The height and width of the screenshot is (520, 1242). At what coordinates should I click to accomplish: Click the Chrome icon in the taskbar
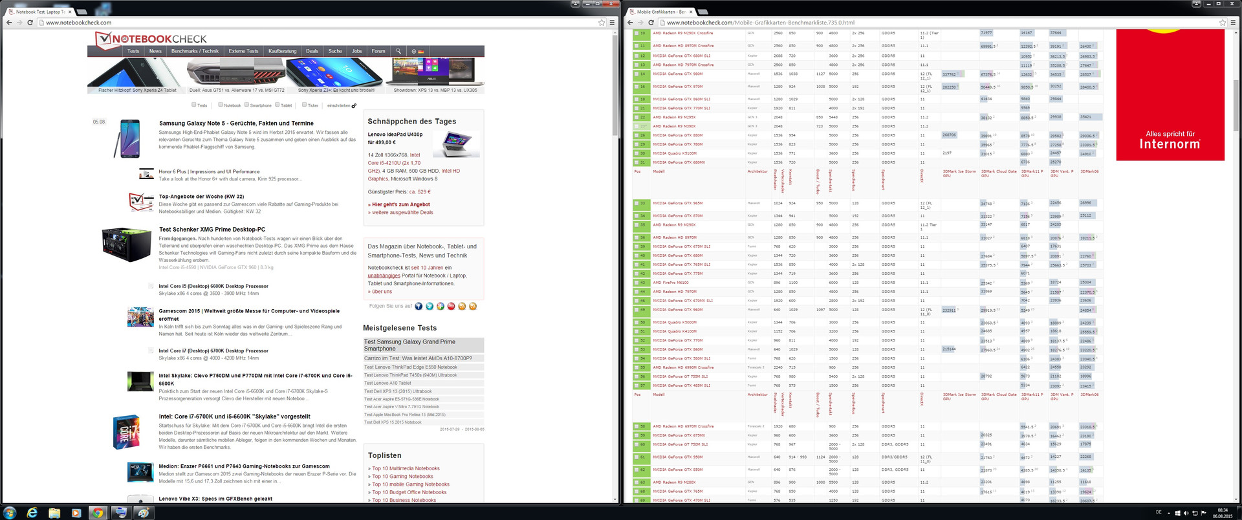(98, 513)
